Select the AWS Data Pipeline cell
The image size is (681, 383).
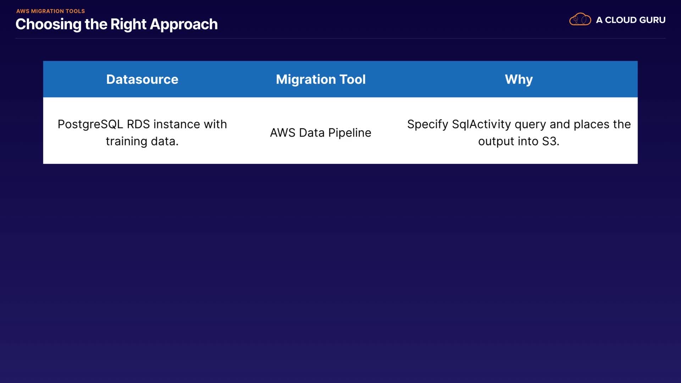[321, 133]
